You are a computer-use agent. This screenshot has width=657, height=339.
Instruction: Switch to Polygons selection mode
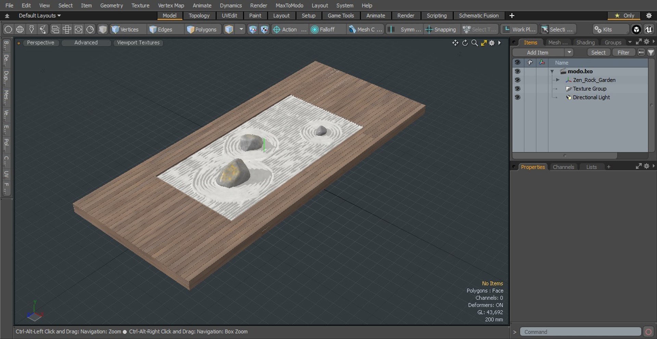coord(202,29)
